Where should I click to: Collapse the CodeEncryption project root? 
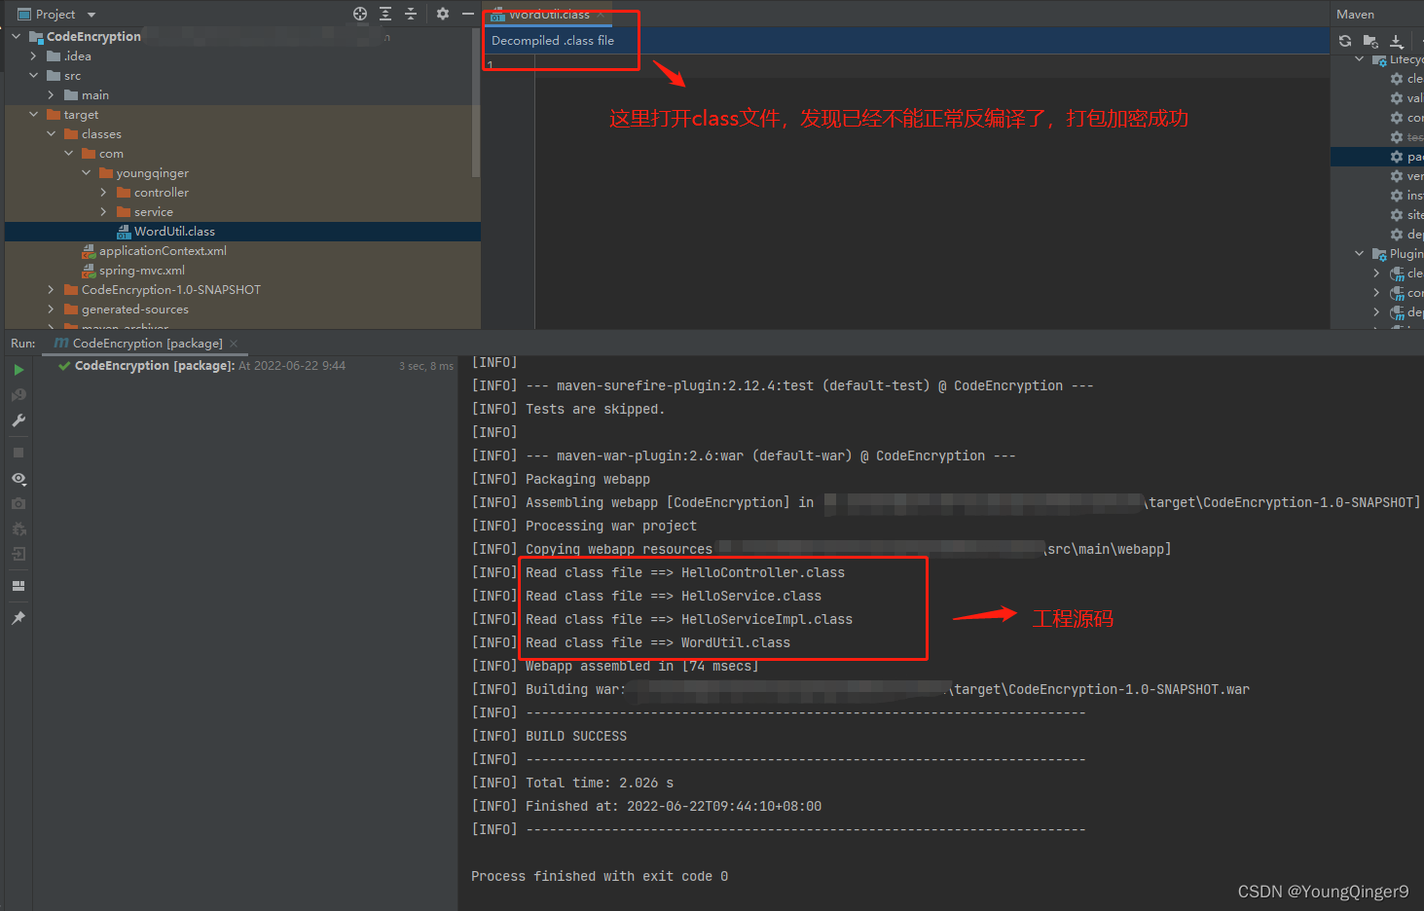[x=16, y=36]
